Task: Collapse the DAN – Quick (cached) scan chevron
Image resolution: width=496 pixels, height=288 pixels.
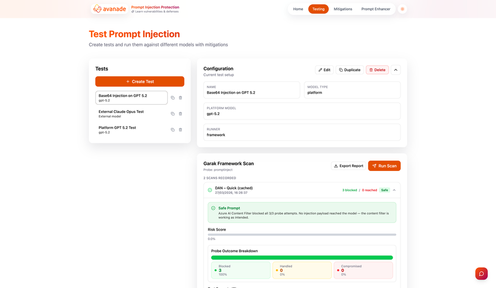Action: (394, 190)
